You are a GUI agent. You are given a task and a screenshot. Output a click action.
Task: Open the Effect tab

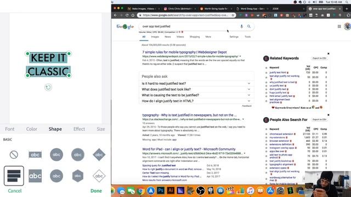[79, 129]
